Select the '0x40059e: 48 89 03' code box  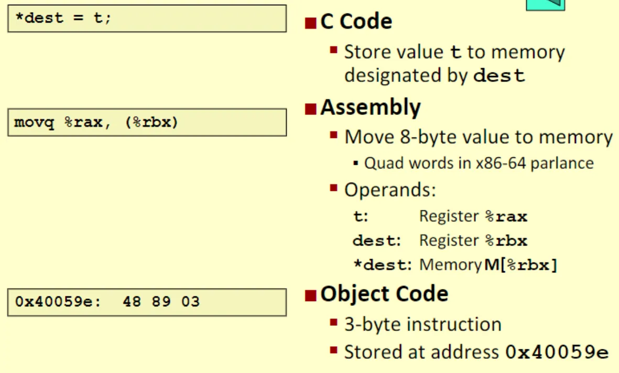pyautogui.click(x=147, y=302)
